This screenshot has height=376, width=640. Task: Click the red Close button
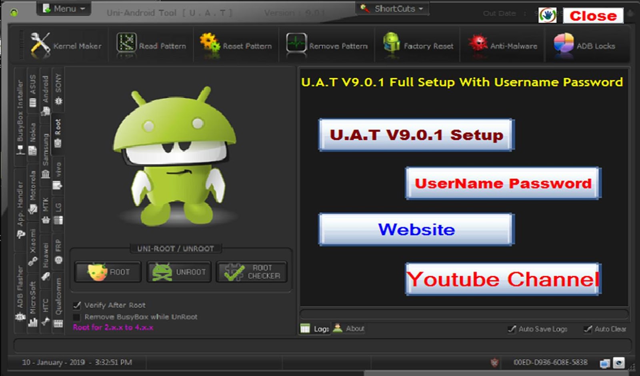coord(593,16)
